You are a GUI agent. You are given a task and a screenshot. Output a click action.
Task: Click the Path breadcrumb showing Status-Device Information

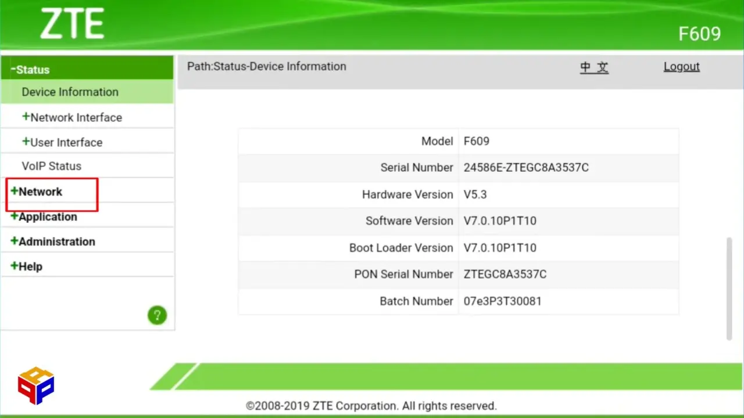[266, 66]
